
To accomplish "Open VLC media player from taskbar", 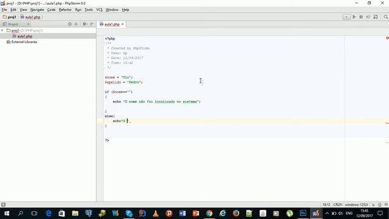I will point(156,214).
